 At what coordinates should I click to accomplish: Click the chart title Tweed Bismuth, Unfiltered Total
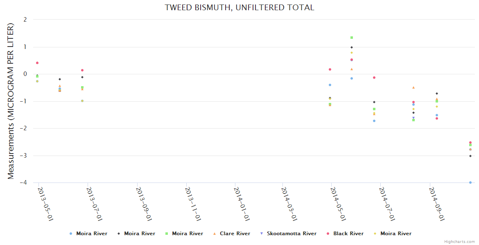tap(239, 7)
